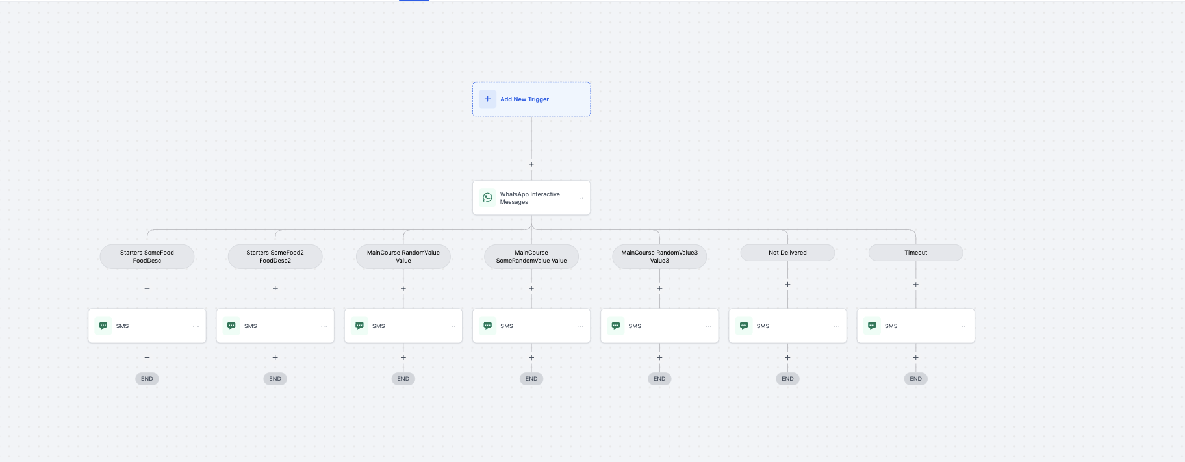The width and height of the screenshot is (1185, 462).
Task: Click the WhatsApp Interactive Messages icon
Action: (487, 198)
